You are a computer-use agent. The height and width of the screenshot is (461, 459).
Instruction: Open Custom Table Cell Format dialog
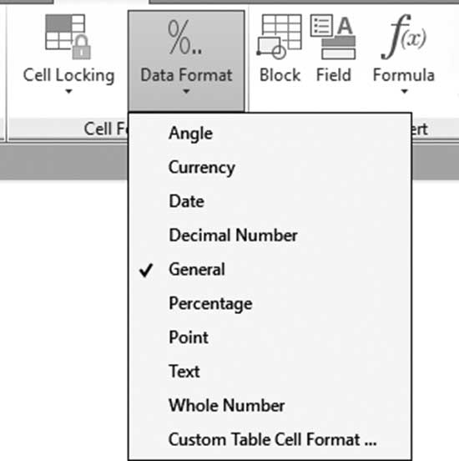pos(270,440)
